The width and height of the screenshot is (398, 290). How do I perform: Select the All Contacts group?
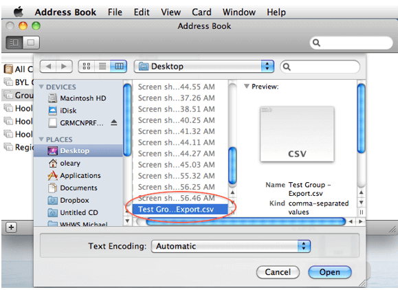point(18,69)
